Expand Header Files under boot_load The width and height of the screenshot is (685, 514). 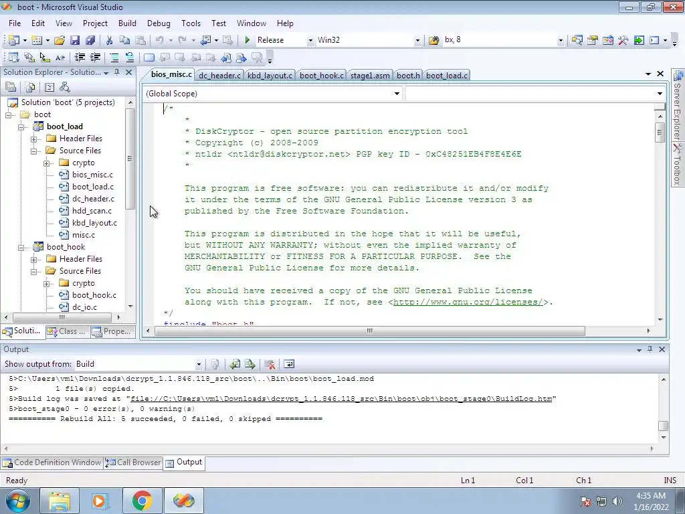click(x=33, y=139)
